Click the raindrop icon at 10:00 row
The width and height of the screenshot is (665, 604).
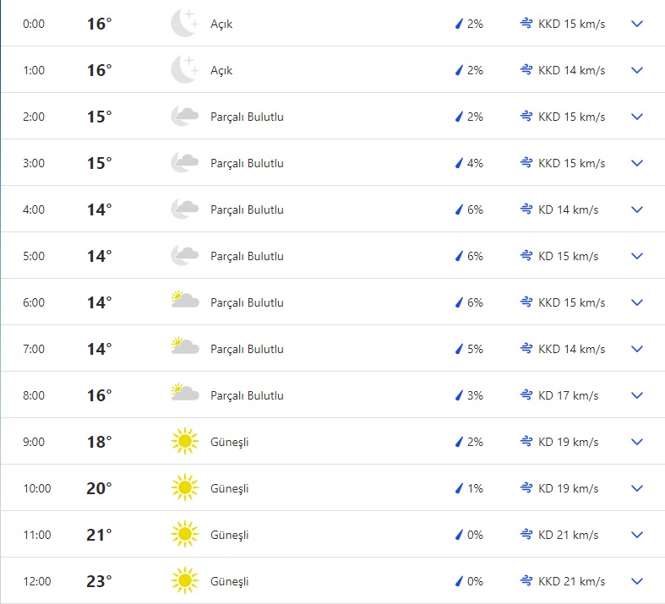tap(459, 488)
